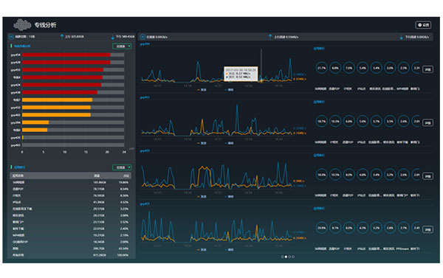The image size is (443, 278).
Task: Click downstream speed arrow icon at far right
Action: [401, 37]
